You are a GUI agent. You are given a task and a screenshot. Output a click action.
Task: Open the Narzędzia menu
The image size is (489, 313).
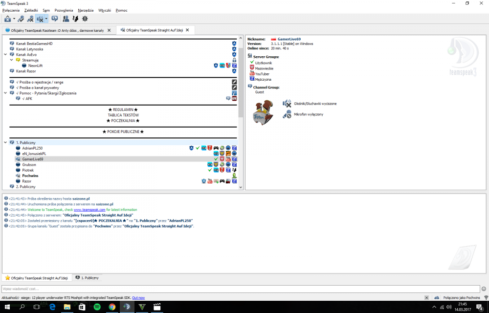pyautogui.click(x=86, y=10)
